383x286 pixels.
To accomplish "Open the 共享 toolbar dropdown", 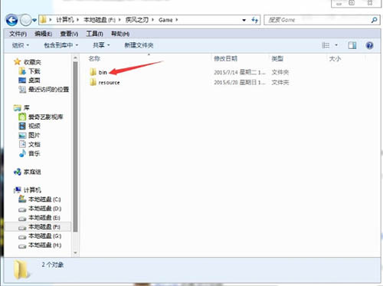I will point(101,45).
